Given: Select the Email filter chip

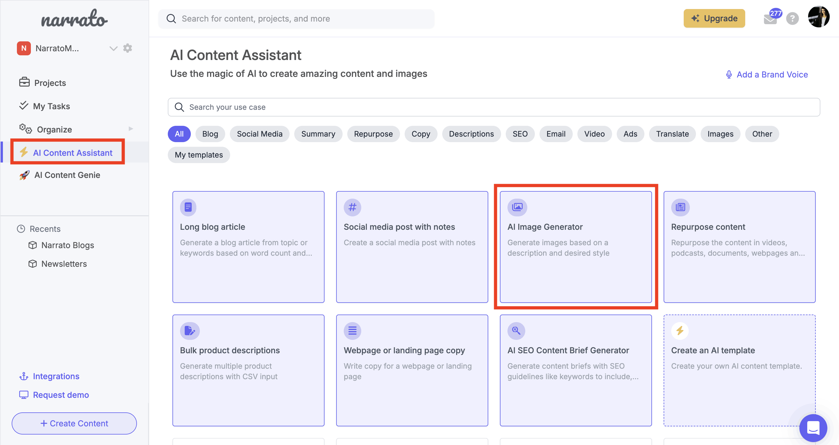Looking at the screenshot, I should tap(556, 134).
